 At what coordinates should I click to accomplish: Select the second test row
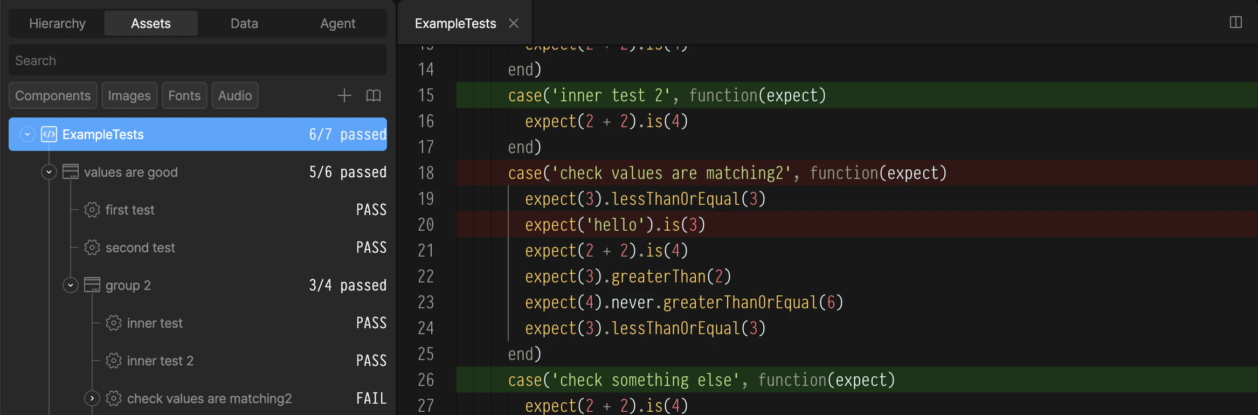coord(198,247)
